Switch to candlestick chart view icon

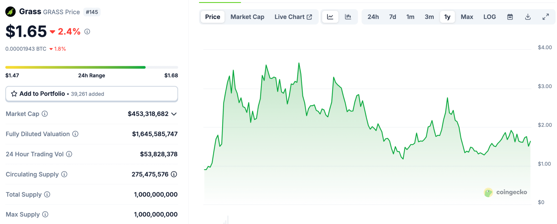click(x=348, y=17)
